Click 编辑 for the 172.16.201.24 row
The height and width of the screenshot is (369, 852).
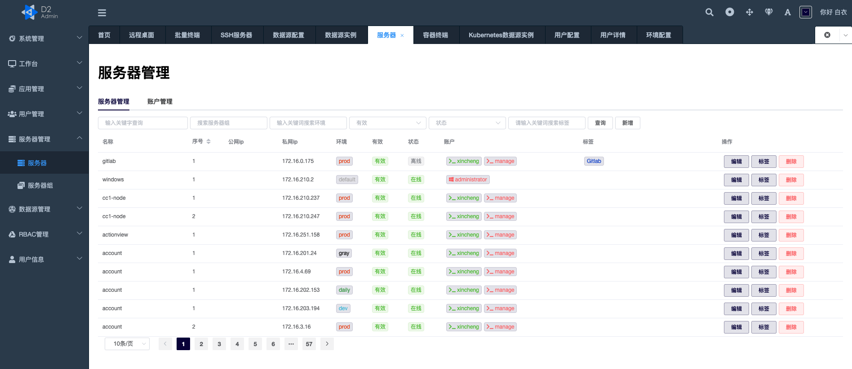click(737, 254)
